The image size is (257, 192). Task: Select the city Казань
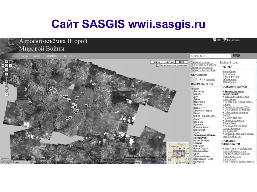[x=197, y=108]
